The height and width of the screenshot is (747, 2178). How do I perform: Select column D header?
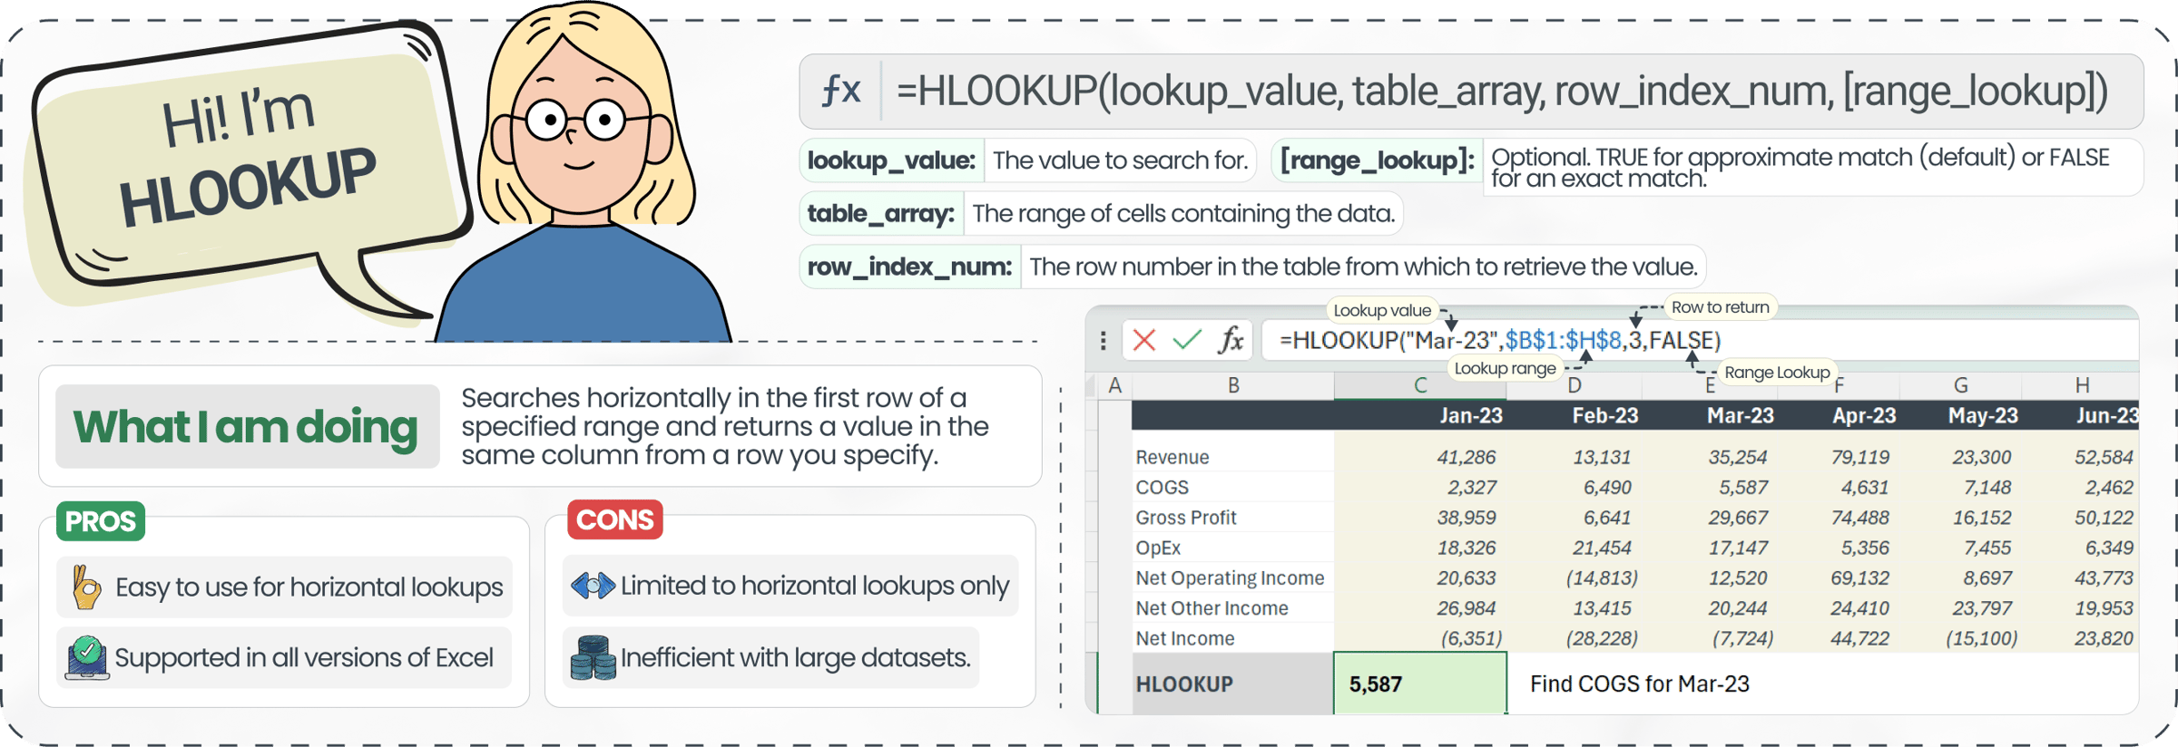click(1575, 385)
